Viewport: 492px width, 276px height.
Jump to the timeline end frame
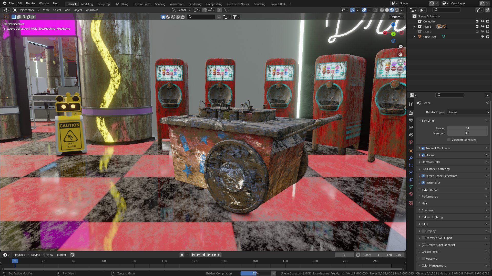coord(219,255)
